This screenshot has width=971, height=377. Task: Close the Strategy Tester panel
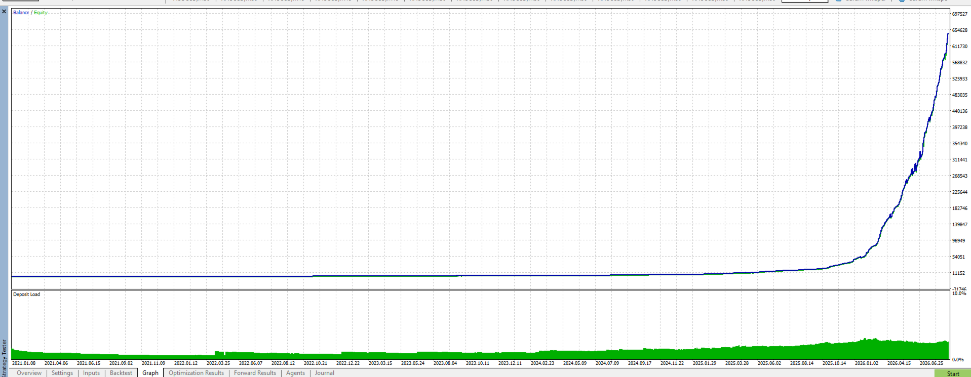(x=4, y=11)
